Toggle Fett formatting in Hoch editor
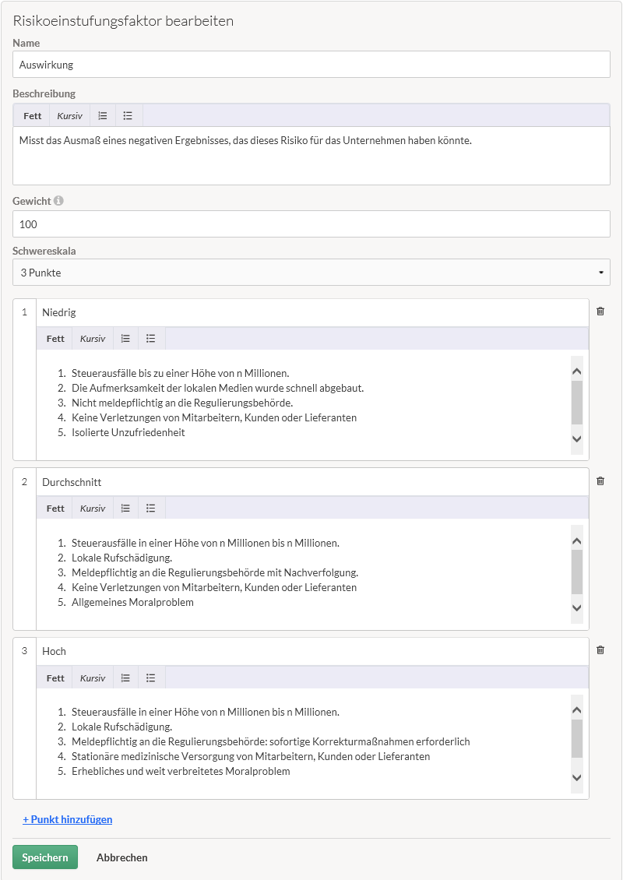 55,678
